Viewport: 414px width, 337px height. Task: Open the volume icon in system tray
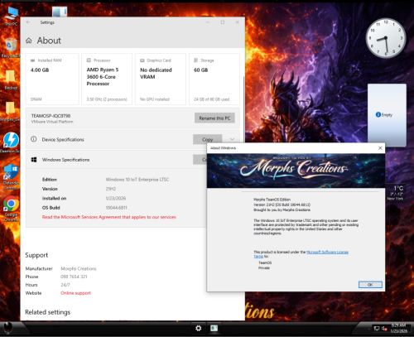click(384, 328)
